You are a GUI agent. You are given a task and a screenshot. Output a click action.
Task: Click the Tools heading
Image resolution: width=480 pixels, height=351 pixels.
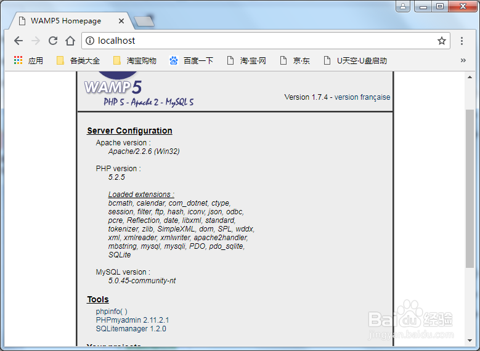click(x=98, y=299)
